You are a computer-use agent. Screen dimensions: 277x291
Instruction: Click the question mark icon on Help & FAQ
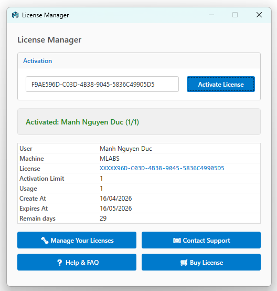tap(59, 263)
